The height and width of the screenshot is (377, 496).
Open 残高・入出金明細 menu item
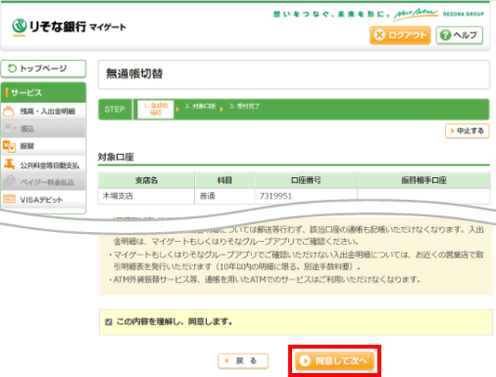pos(43,112)
